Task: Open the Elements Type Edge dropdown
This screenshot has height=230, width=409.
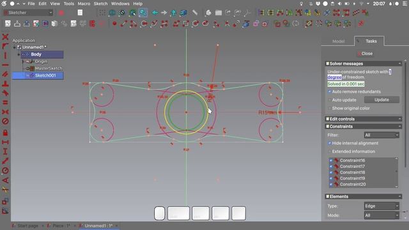Action: pyautogui.click(x=382, y=206)
